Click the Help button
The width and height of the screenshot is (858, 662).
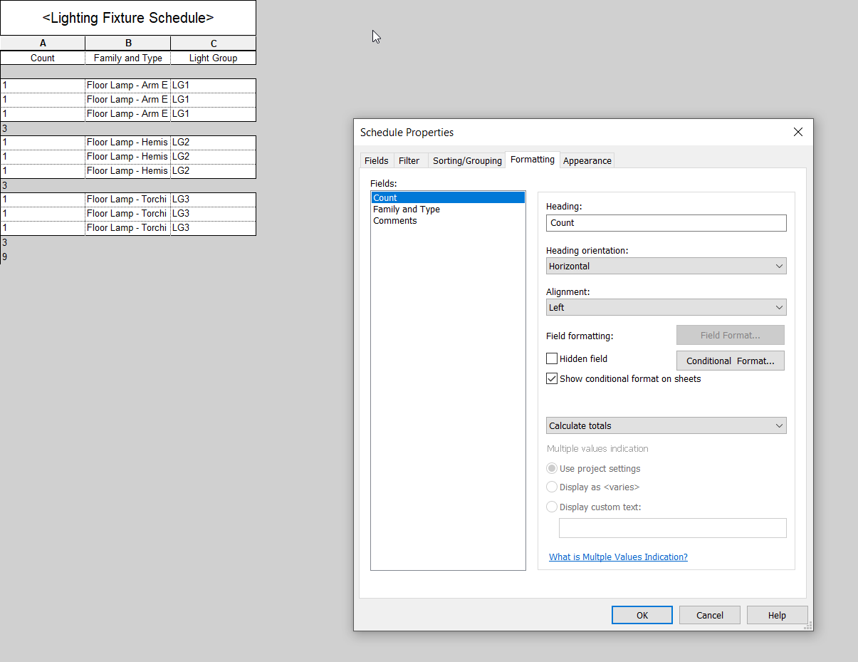point(777,615)
